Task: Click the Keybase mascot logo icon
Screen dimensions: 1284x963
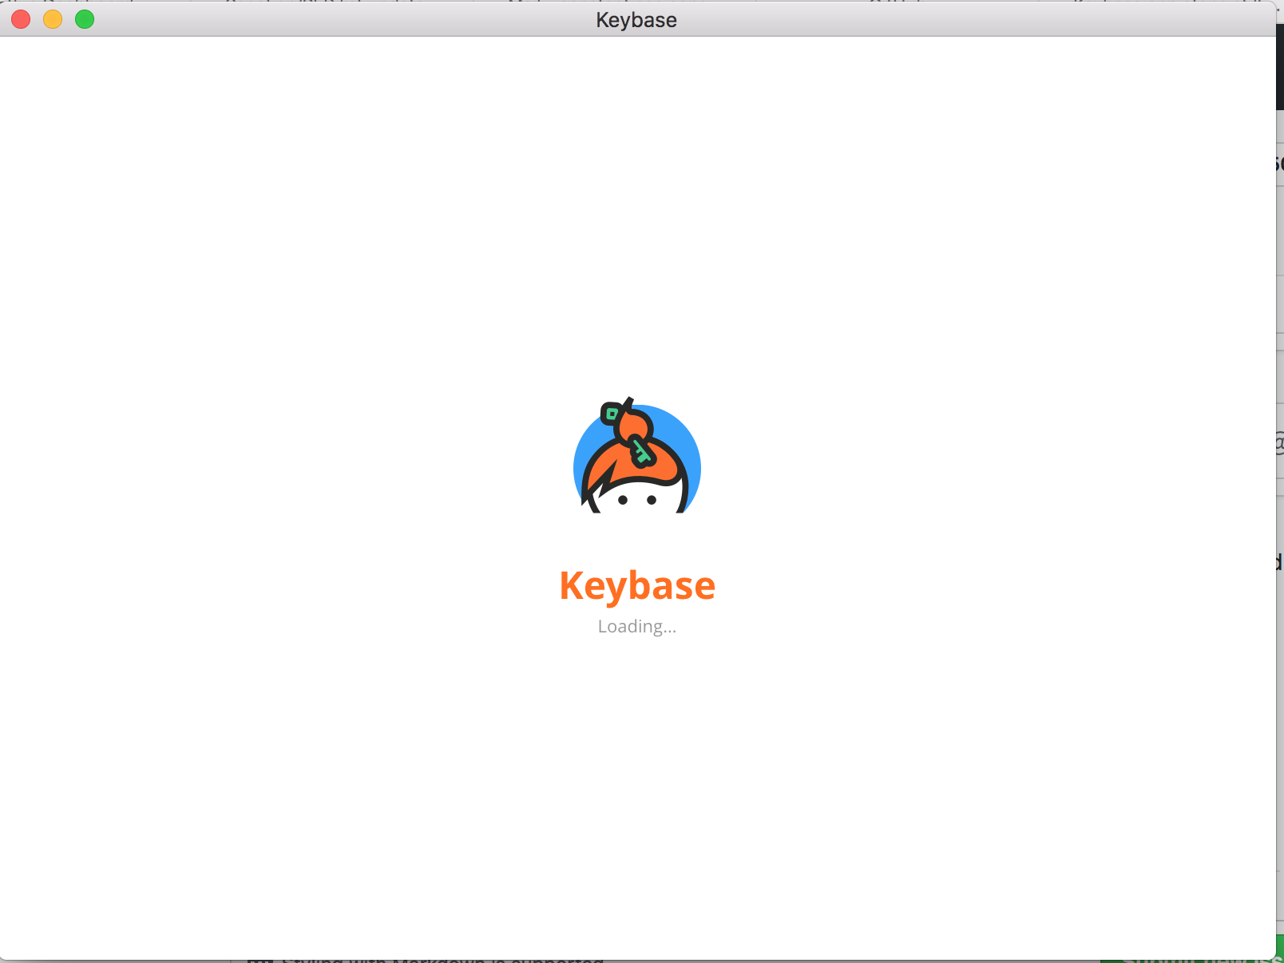Action: pyautogui.click(x=637, y=455)
